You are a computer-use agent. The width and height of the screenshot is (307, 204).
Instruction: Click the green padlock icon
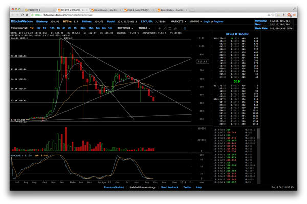click(x=33, y=15)
